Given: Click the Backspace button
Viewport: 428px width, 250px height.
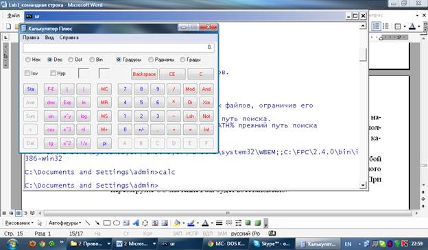Looking at the screenshot, I should [144, 74].
